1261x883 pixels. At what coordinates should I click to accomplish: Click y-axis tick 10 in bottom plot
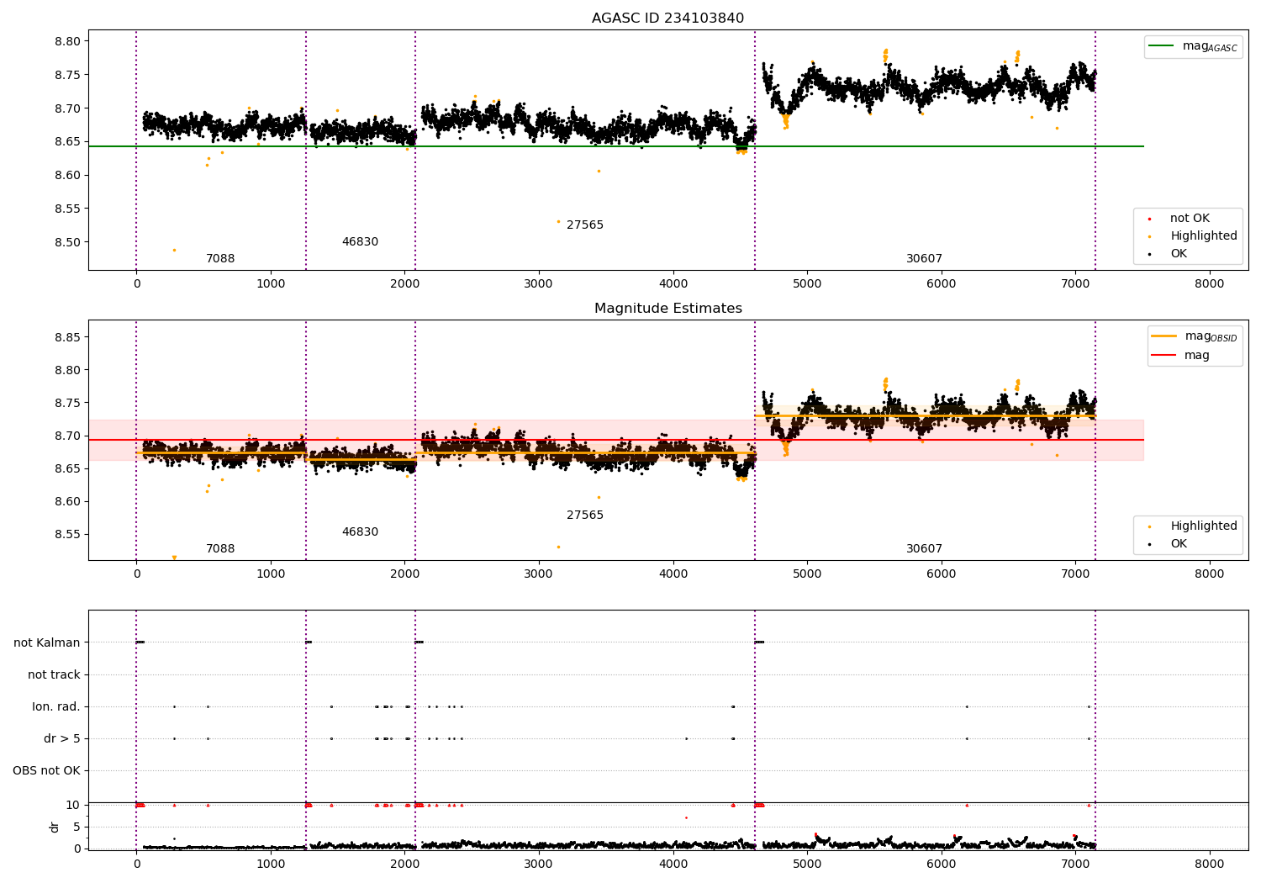(73, 805)
